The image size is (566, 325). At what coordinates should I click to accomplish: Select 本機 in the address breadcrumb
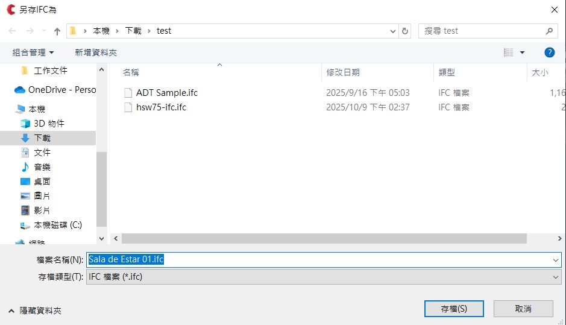tap(101, 31)
